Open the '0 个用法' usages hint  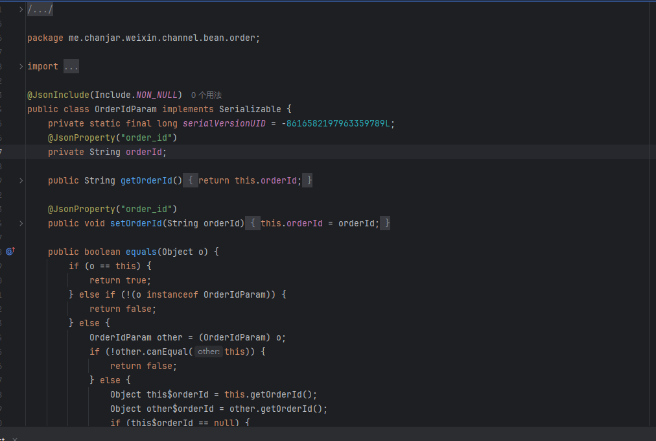tap(206, 95)
